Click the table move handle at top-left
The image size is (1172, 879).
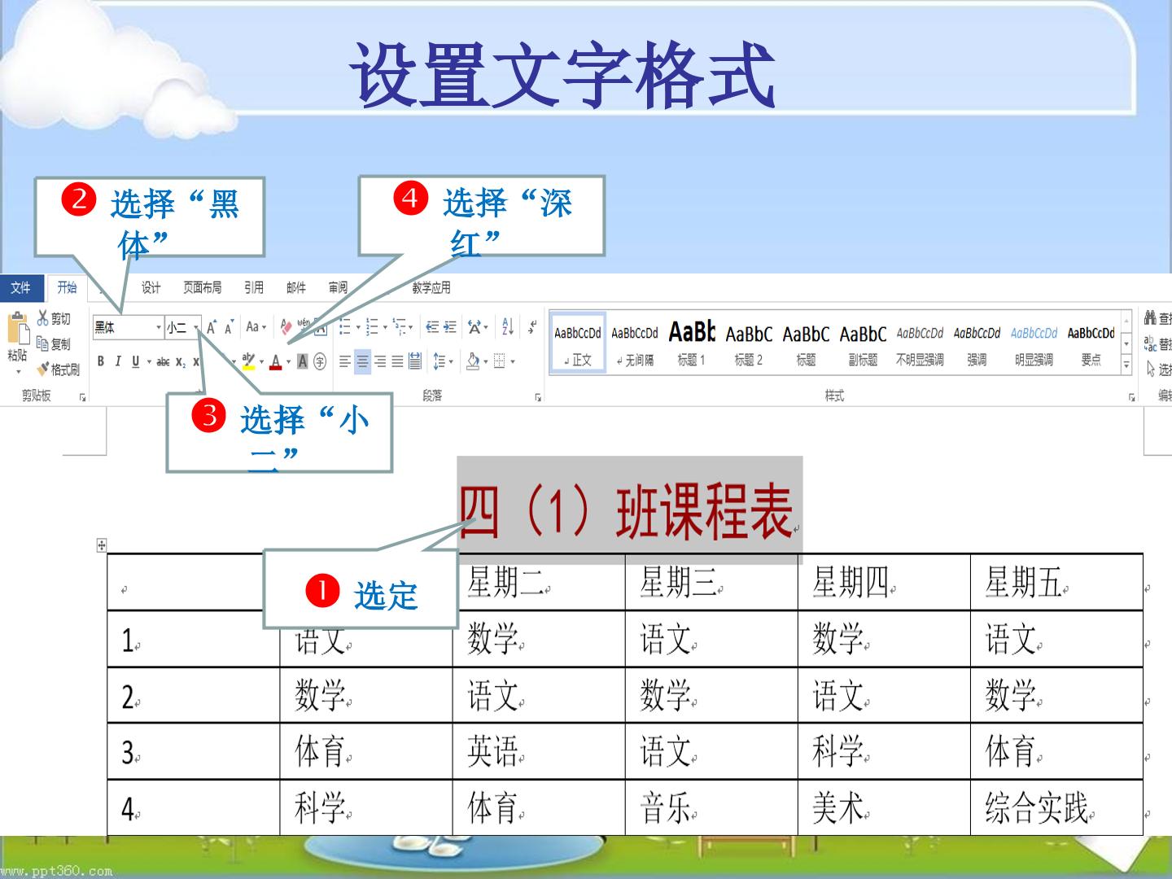[102, 545]
